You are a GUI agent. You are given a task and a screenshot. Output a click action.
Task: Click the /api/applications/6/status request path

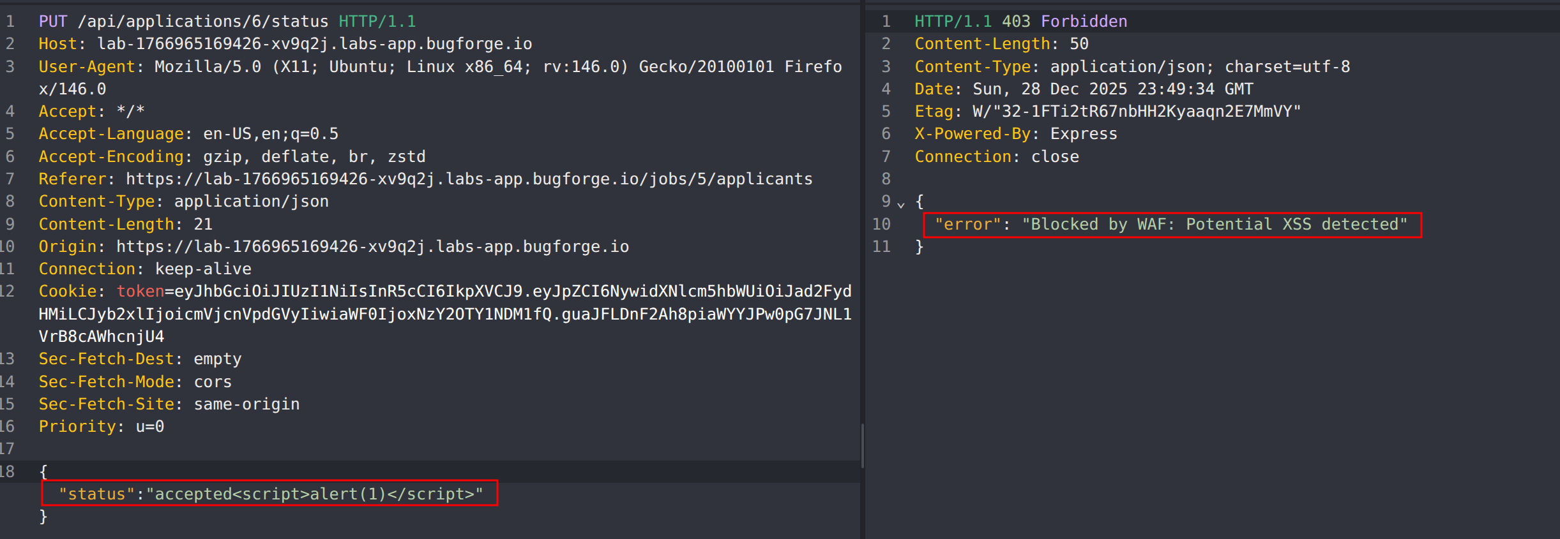202,22
